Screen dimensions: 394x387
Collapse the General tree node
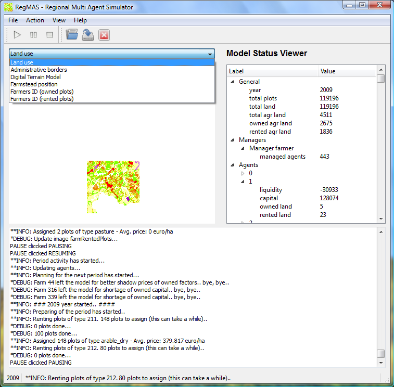[233, 82]
